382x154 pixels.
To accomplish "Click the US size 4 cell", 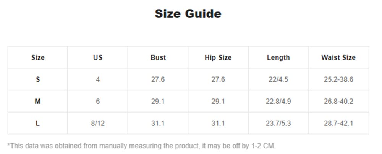I will [x=98, y=79].
